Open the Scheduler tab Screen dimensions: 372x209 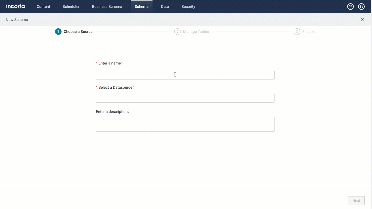coord(71,7)
